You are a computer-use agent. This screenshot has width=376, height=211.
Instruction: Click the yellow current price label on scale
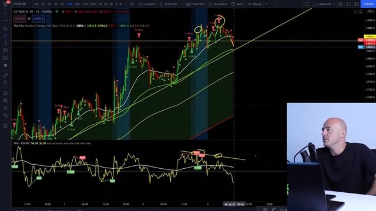point(370,36)
